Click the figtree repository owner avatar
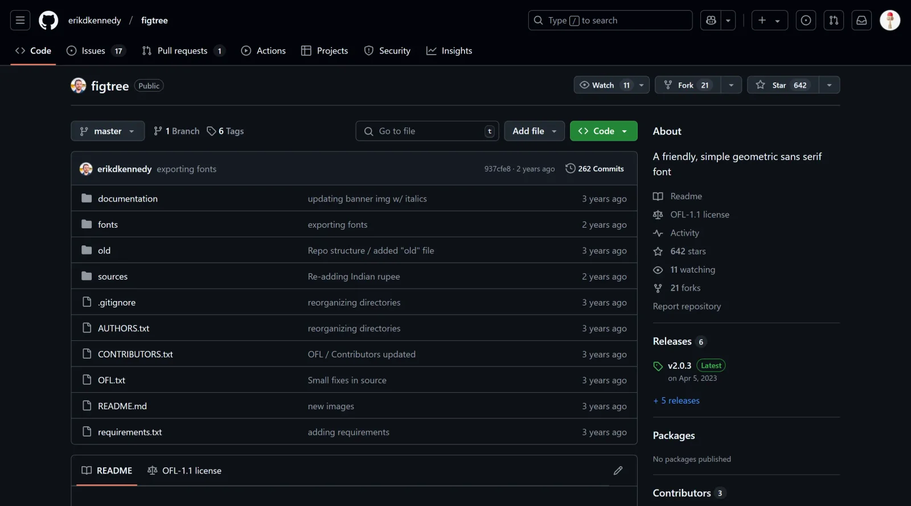Image resolution: width=911 pixels, height=506 pixels. [79, 85]
